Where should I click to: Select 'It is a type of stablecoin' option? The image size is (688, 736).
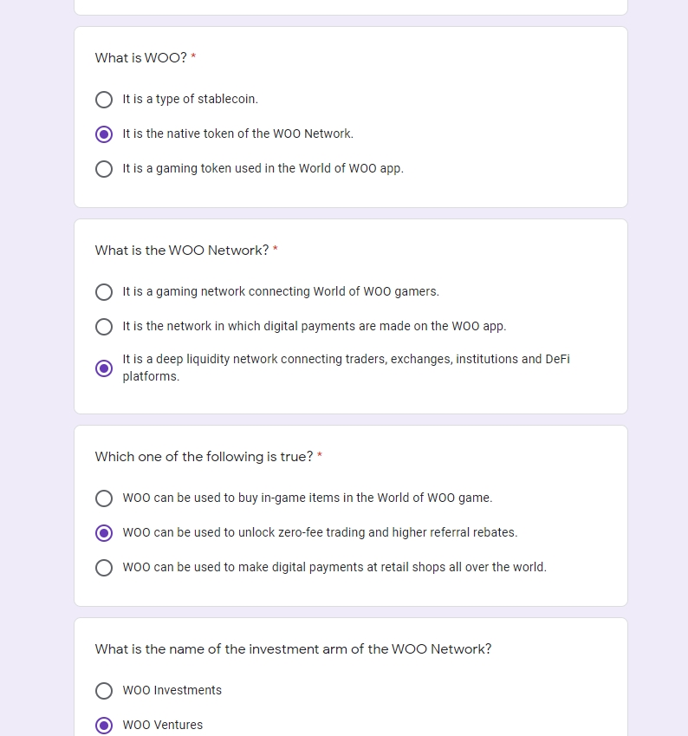point(104,100)
